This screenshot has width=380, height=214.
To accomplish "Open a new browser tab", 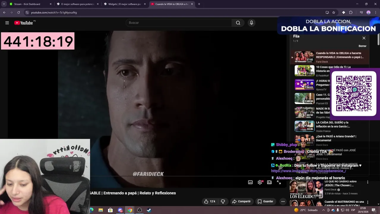I will coord(199,4).
